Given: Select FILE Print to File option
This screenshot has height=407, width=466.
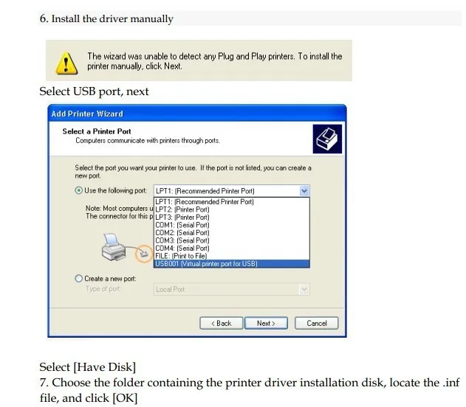Looking at the screenshot, I should click(232, 256).
